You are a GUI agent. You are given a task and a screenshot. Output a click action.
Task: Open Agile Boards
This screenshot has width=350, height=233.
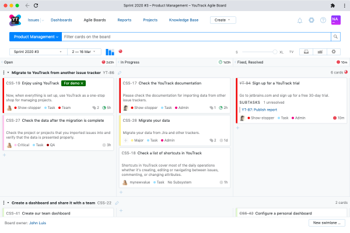[x=94, y=20]
